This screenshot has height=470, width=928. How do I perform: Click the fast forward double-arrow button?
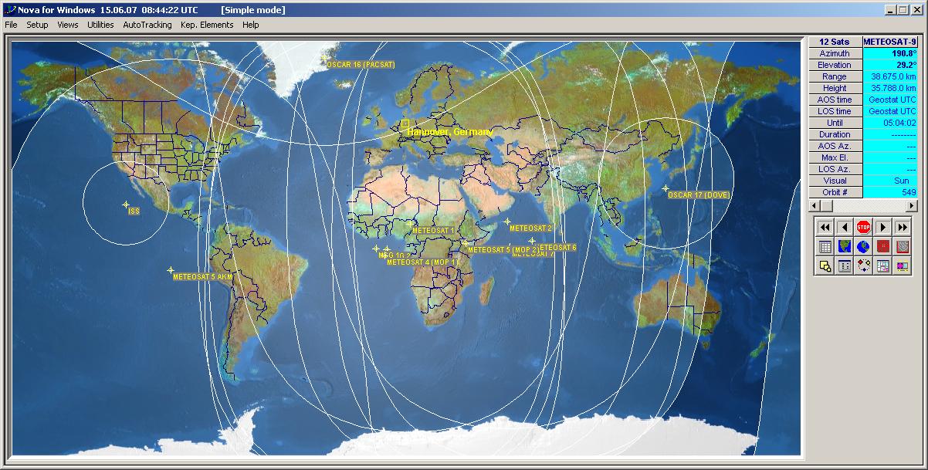coord(902,227)
